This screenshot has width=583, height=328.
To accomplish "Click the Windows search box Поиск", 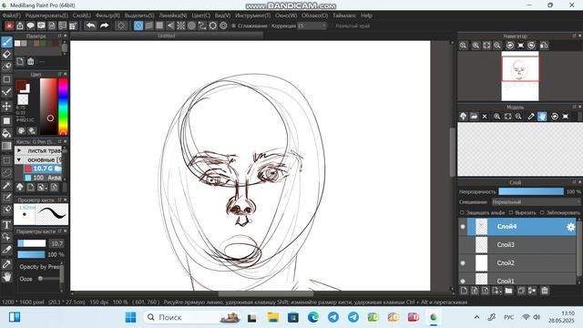I will click(192, 317).
